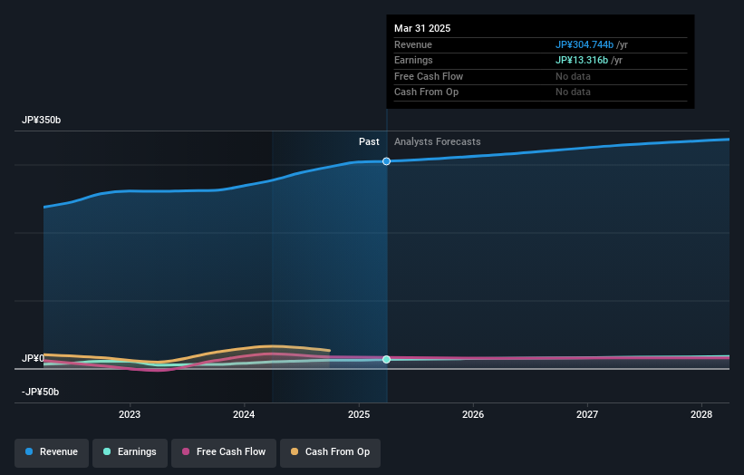Click the Free Cash Flow row in tooltip
Image resolution: width=744 pixels, height=475 pixels.
[x=540, y=76]
